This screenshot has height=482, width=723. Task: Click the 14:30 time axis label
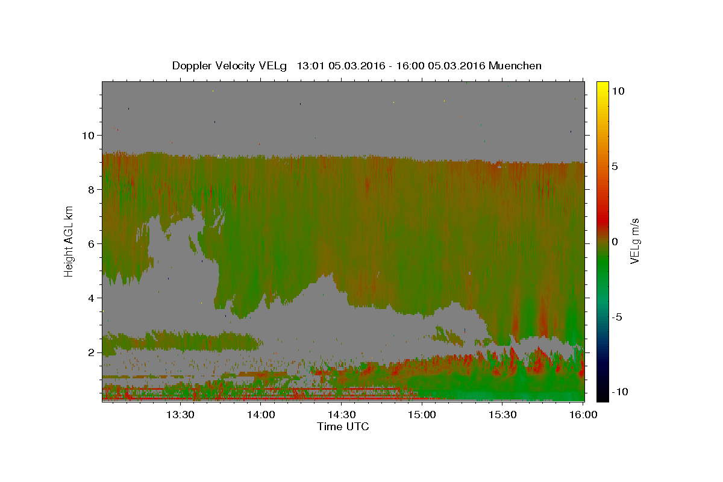[x=341, y=415]
